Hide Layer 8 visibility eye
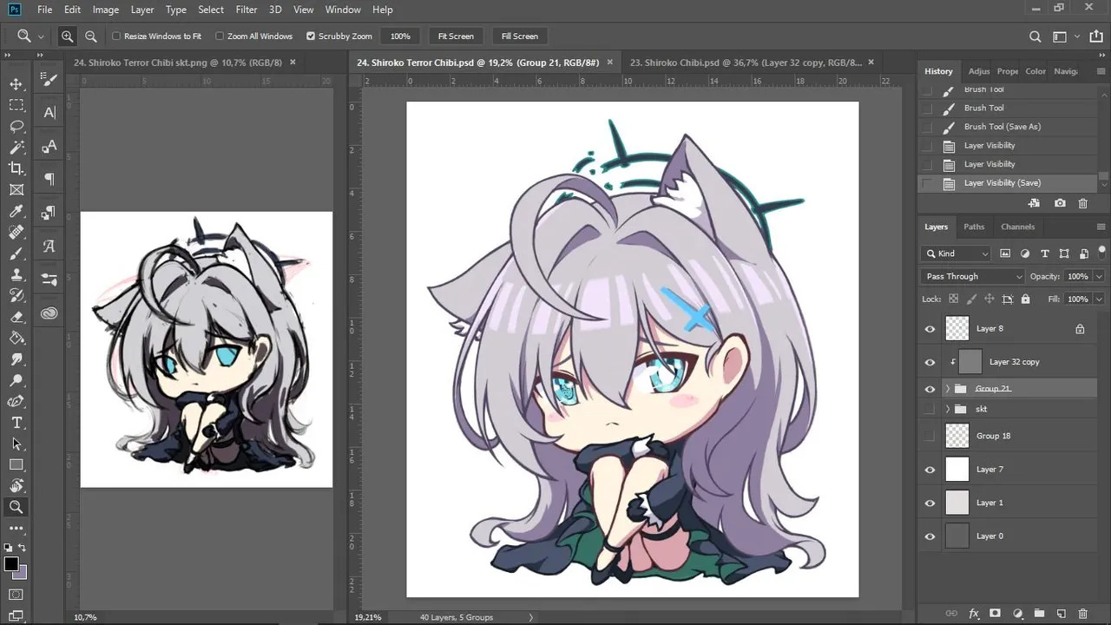 930,329
